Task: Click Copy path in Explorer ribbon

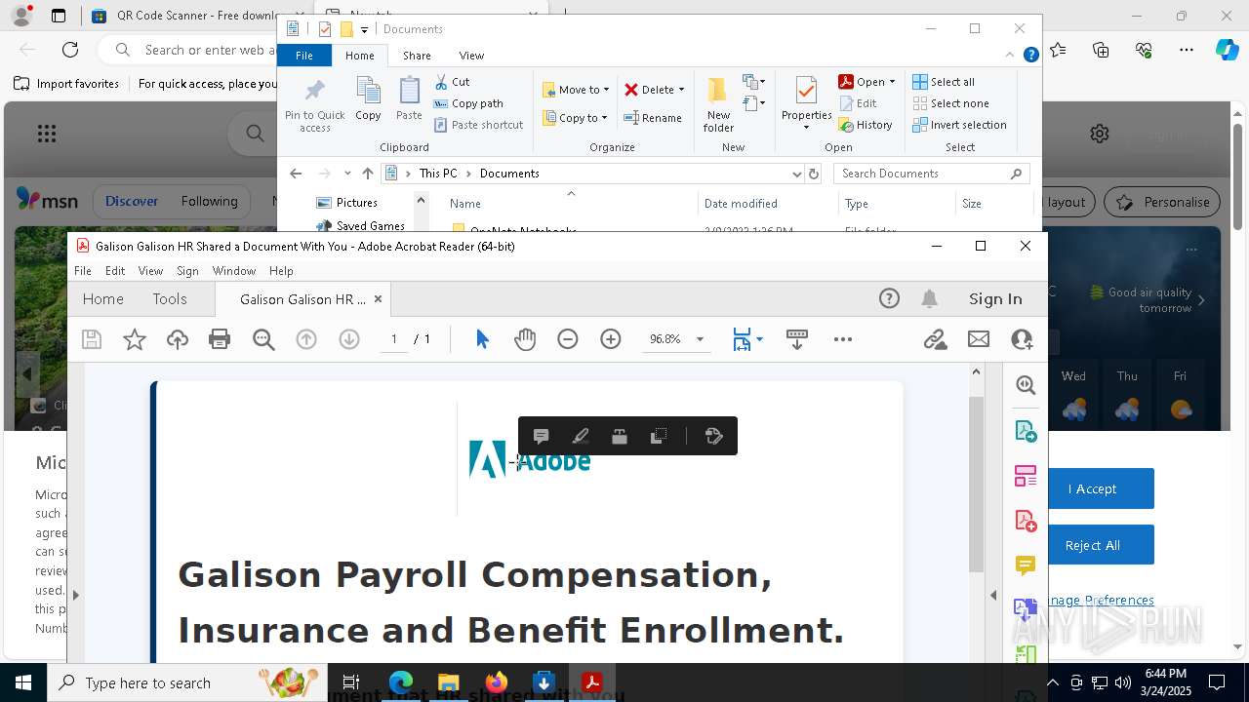Action: coord(468,103)
